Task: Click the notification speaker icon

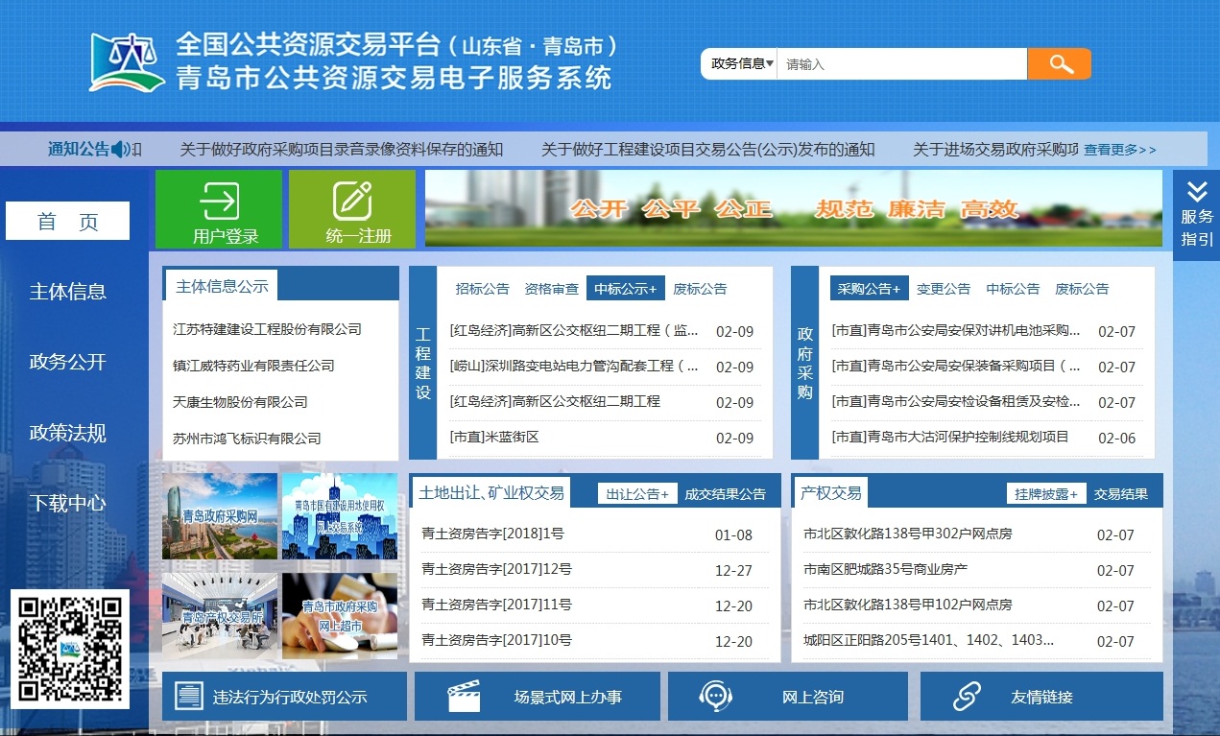Action: pyautogui.click(x=121, y=150)
